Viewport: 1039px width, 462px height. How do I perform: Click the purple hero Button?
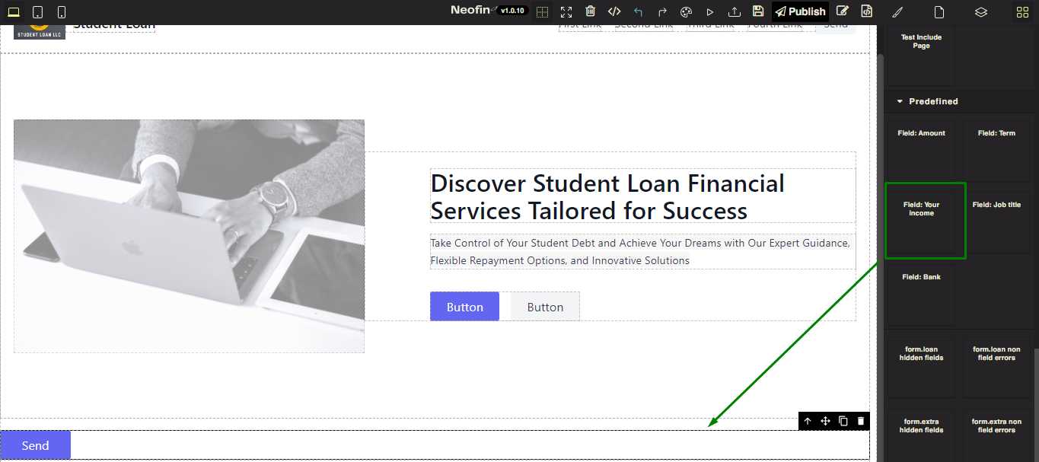464,306
